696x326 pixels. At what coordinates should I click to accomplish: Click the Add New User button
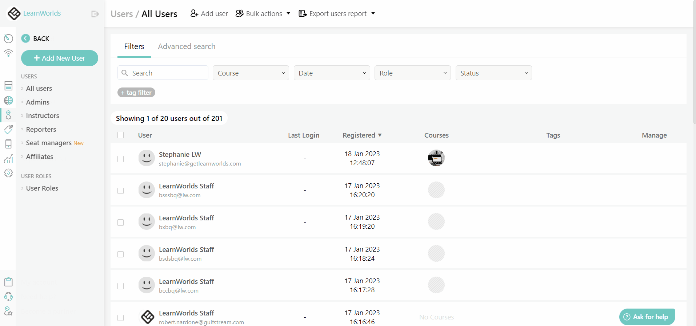[x=60, y=58]
